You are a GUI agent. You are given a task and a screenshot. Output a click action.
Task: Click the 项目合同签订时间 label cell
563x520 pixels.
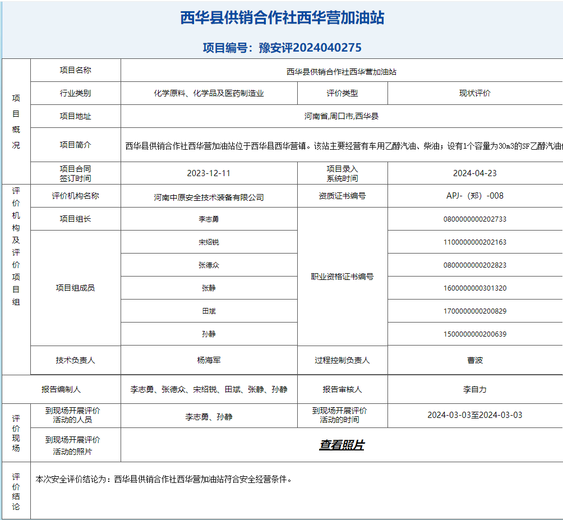pos(75,173)
